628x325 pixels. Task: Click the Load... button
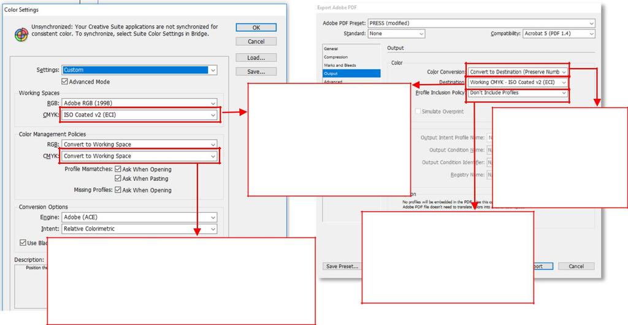(x=256, y=58)
